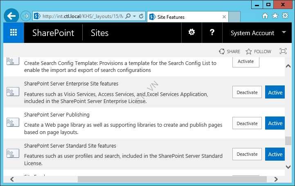Click the SharePoint Server Publishing feature icon
This screenshot has width=295, height=186.
coord(13,123)
